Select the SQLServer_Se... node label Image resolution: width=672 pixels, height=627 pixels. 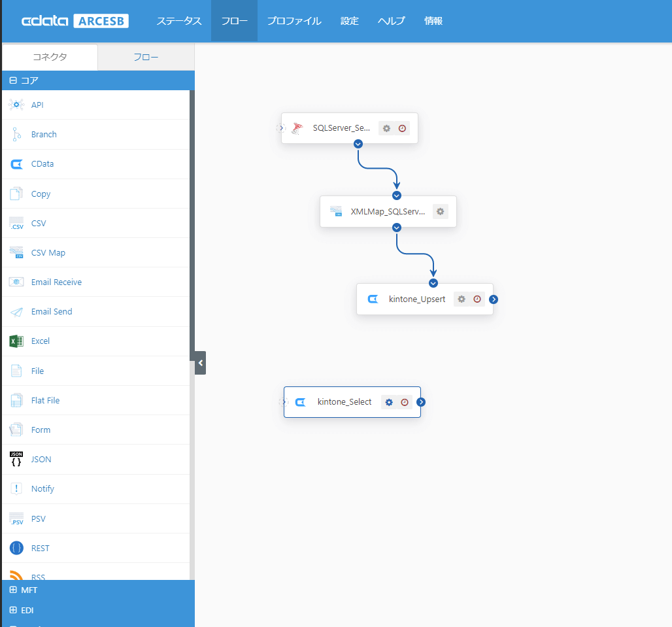pos(341,127)
